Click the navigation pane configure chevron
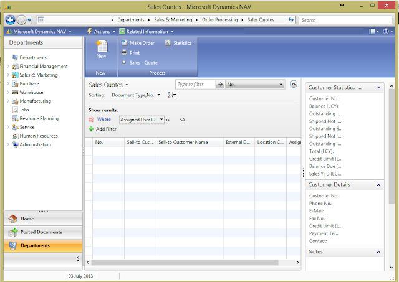 (x=78, y=259)
